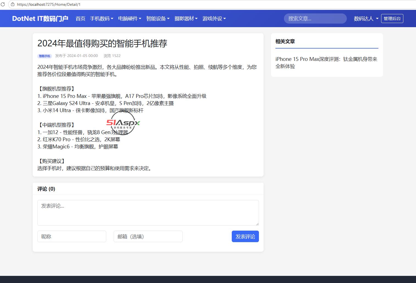Go to 首页 in the navbar
Viewport: 416px width, 283px height.
coord(80,18)
